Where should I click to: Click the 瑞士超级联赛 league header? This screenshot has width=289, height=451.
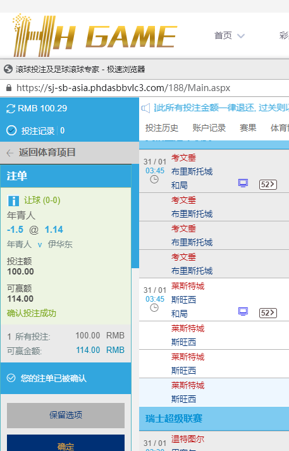coord(214,419)
